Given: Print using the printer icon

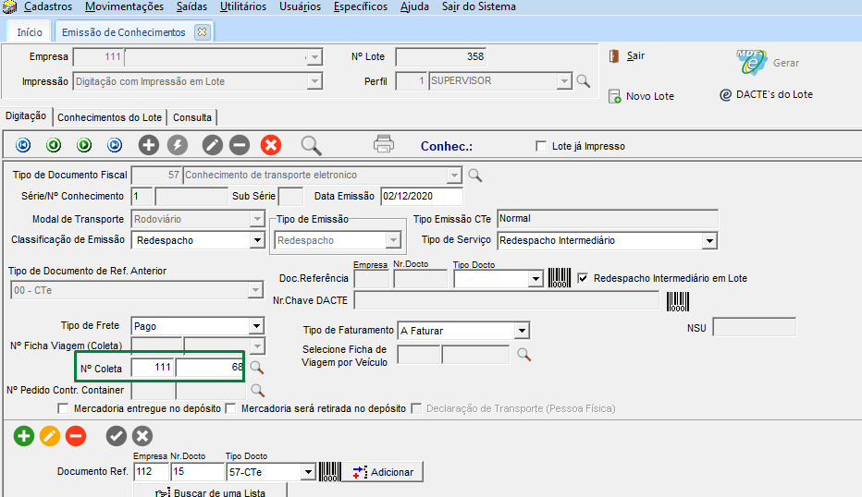Looking at the screenshot, I should pyautogui.click(x=384, y=144).
